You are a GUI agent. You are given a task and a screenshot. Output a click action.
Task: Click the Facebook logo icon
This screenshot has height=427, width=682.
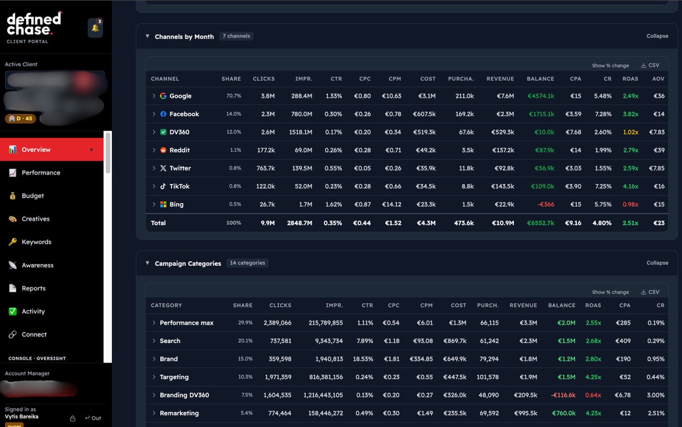click(163, 114)
